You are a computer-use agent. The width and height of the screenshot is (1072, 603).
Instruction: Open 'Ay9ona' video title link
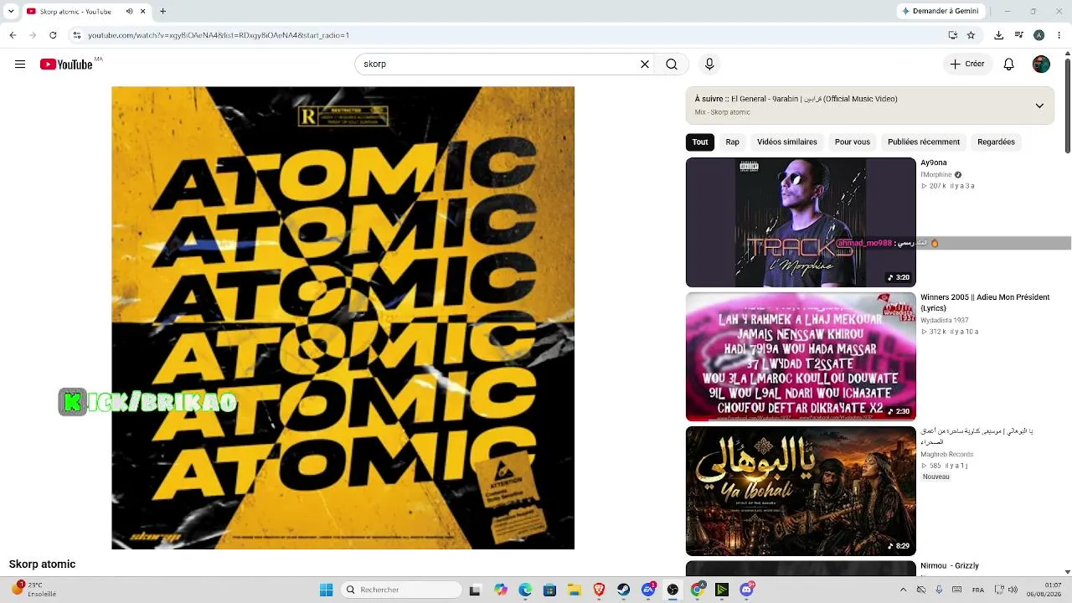click(934, 162)
